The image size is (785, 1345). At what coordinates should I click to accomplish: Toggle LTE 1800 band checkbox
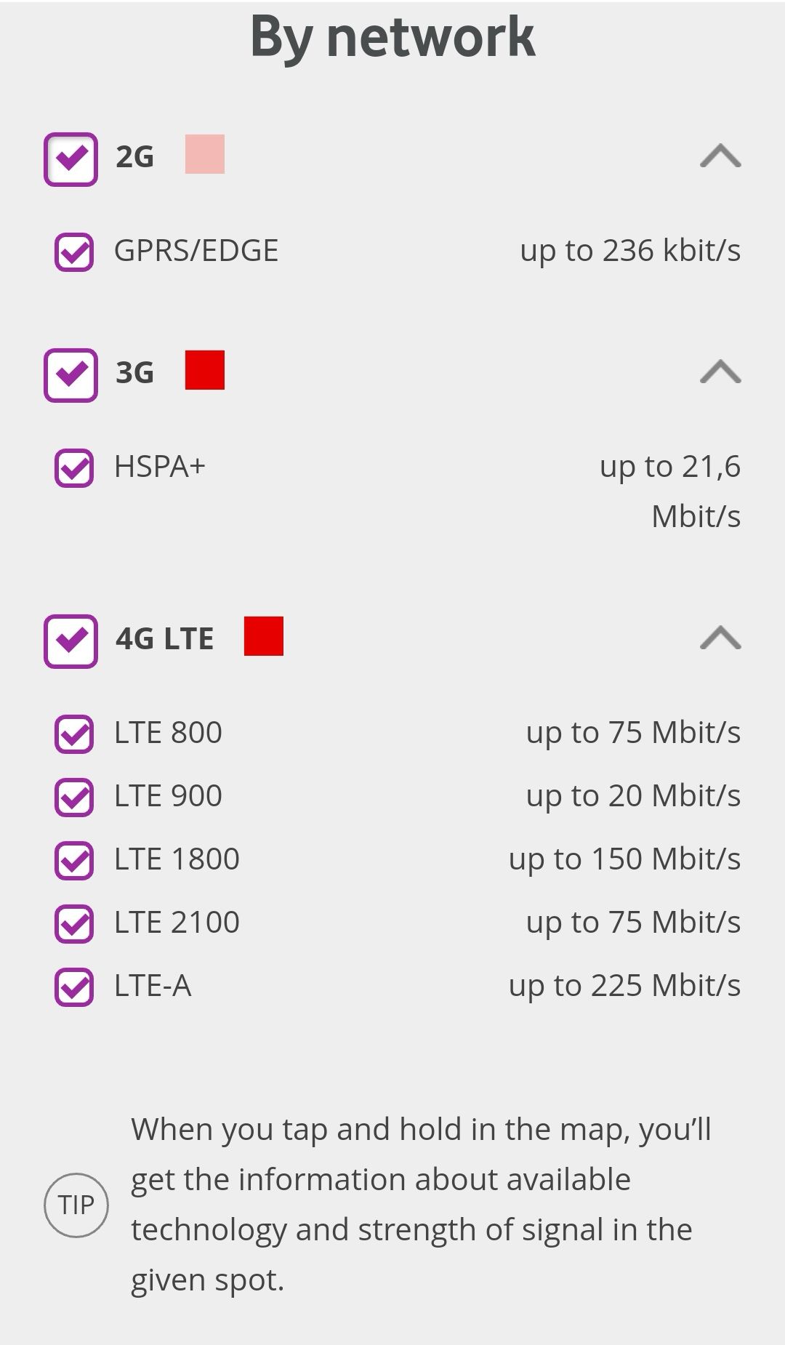74,860
